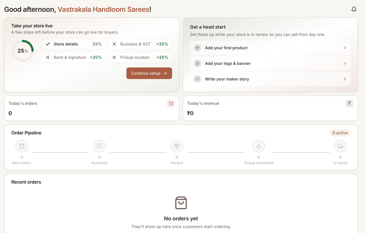
Task: Click the book icon beside Write your maker story
Action: pyautogui.click(x=198, y=79)
